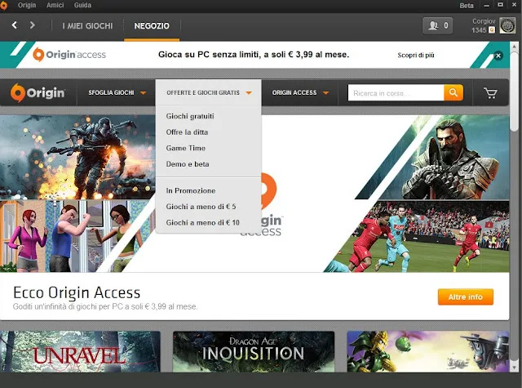522x388 pixels.
Task: Select Giochi gratuiti from the menu
Action: [190, 116]
